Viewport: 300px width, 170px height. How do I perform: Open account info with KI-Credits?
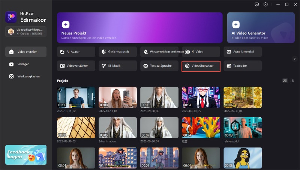(x=26, y=32)
